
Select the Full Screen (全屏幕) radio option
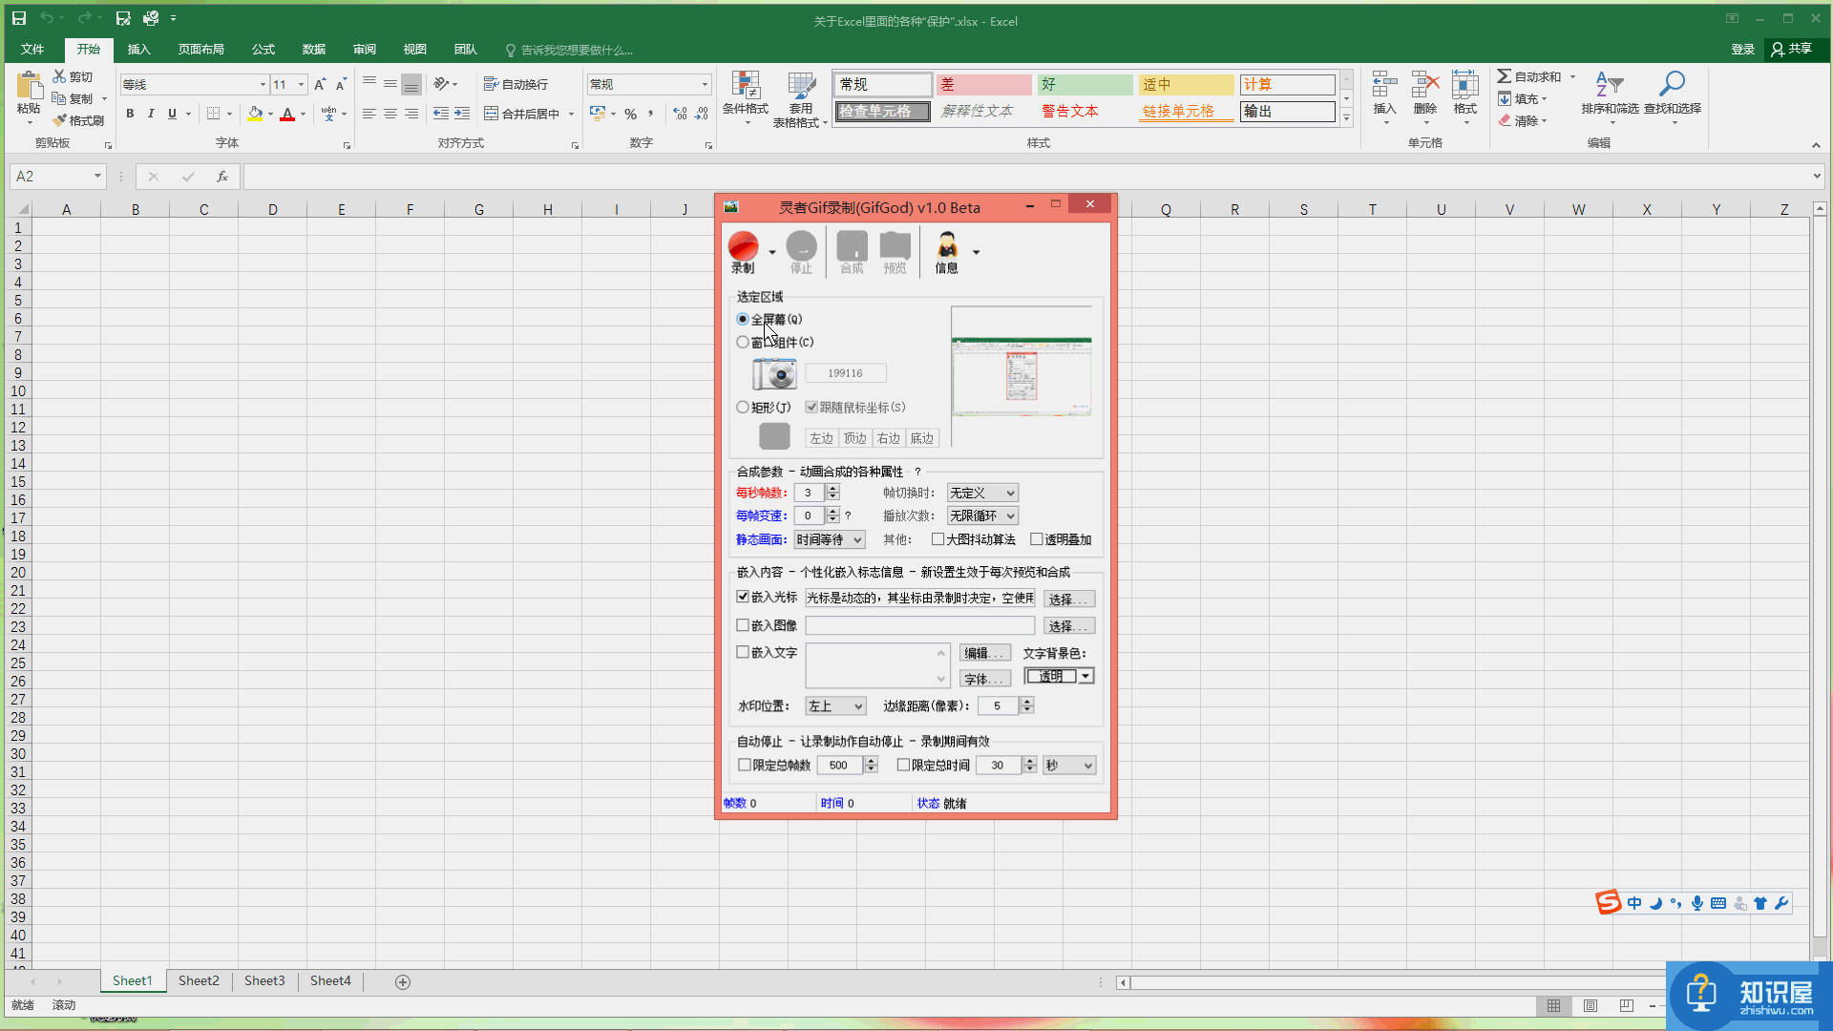(x=743, y=320)
